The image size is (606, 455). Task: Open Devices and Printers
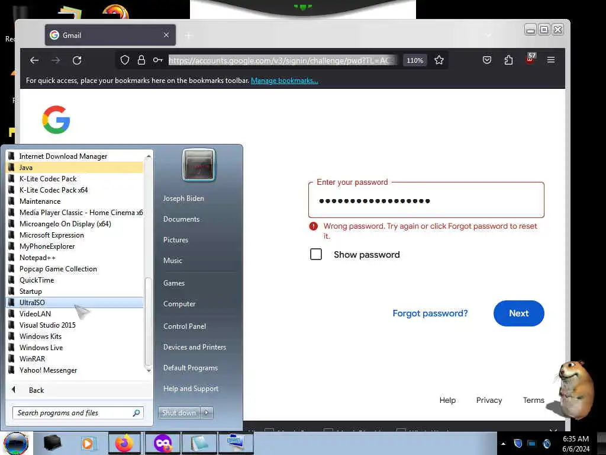[194, 347]
